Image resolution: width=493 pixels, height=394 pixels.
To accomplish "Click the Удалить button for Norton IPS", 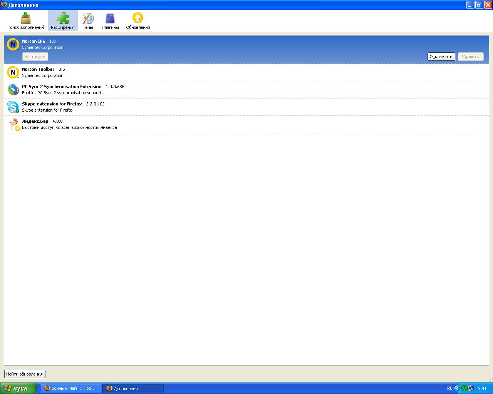I will 470,57.
